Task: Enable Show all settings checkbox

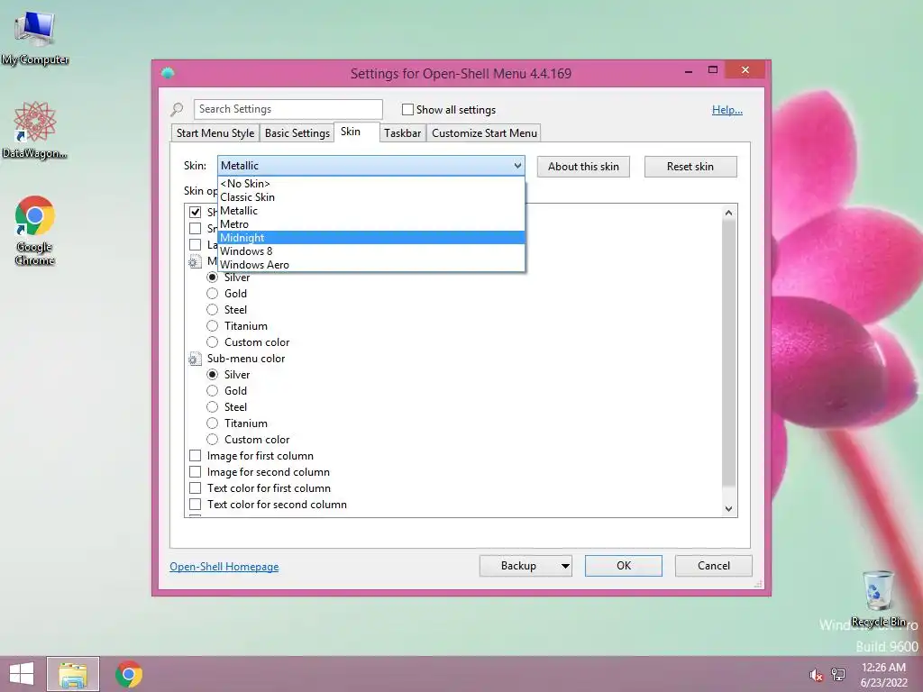Action: pyautogui.click(x=407, y=109)
